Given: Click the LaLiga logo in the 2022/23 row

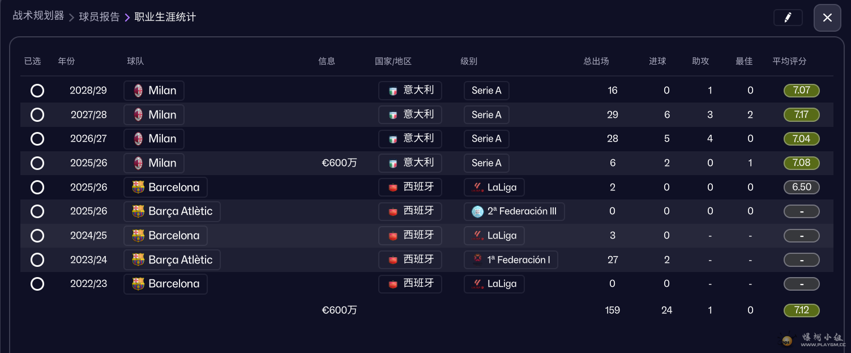Looking at the screenshot, I should (x=477, y=284).
